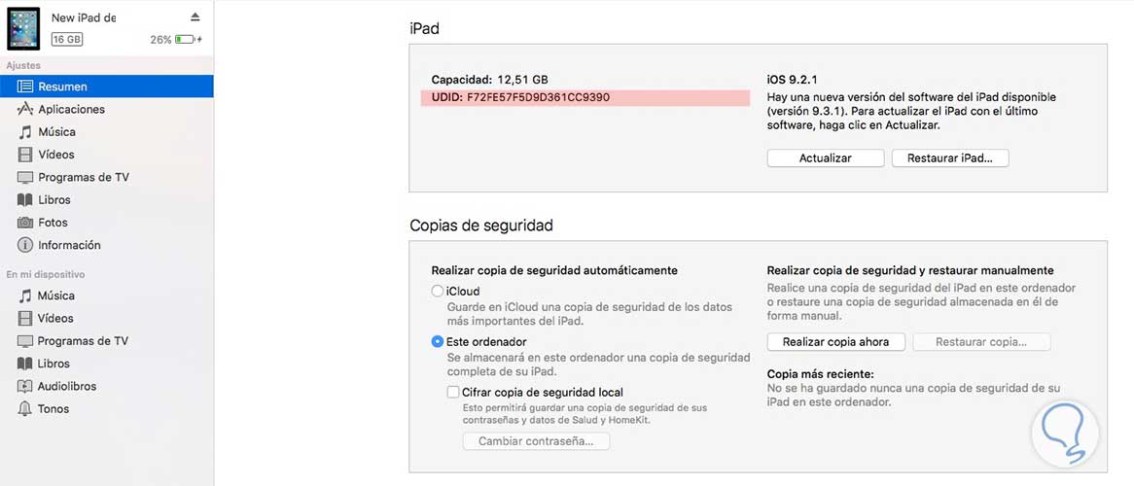Open Fotos via the camera icon
The height and width of the screenshot is (486, 1134).
(25, 223)
